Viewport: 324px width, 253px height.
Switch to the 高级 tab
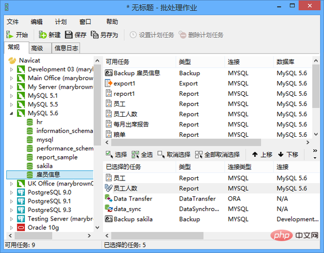pos(40,48)
